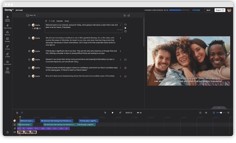
Task: Play the timeline preview
Action: click(113, 113)
